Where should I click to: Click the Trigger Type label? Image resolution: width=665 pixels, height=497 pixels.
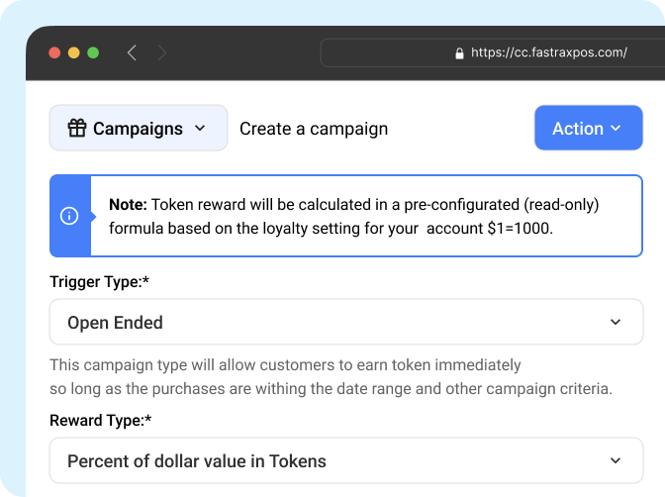pos(99,282)
